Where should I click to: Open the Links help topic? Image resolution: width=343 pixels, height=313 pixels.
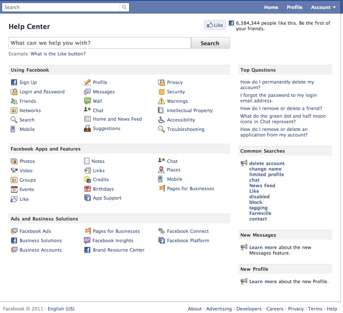(99, 171)
